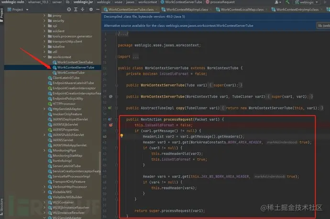Switch to WorkContextServerTube.class tab
This screenshot has width=330, height=219.
131,10
